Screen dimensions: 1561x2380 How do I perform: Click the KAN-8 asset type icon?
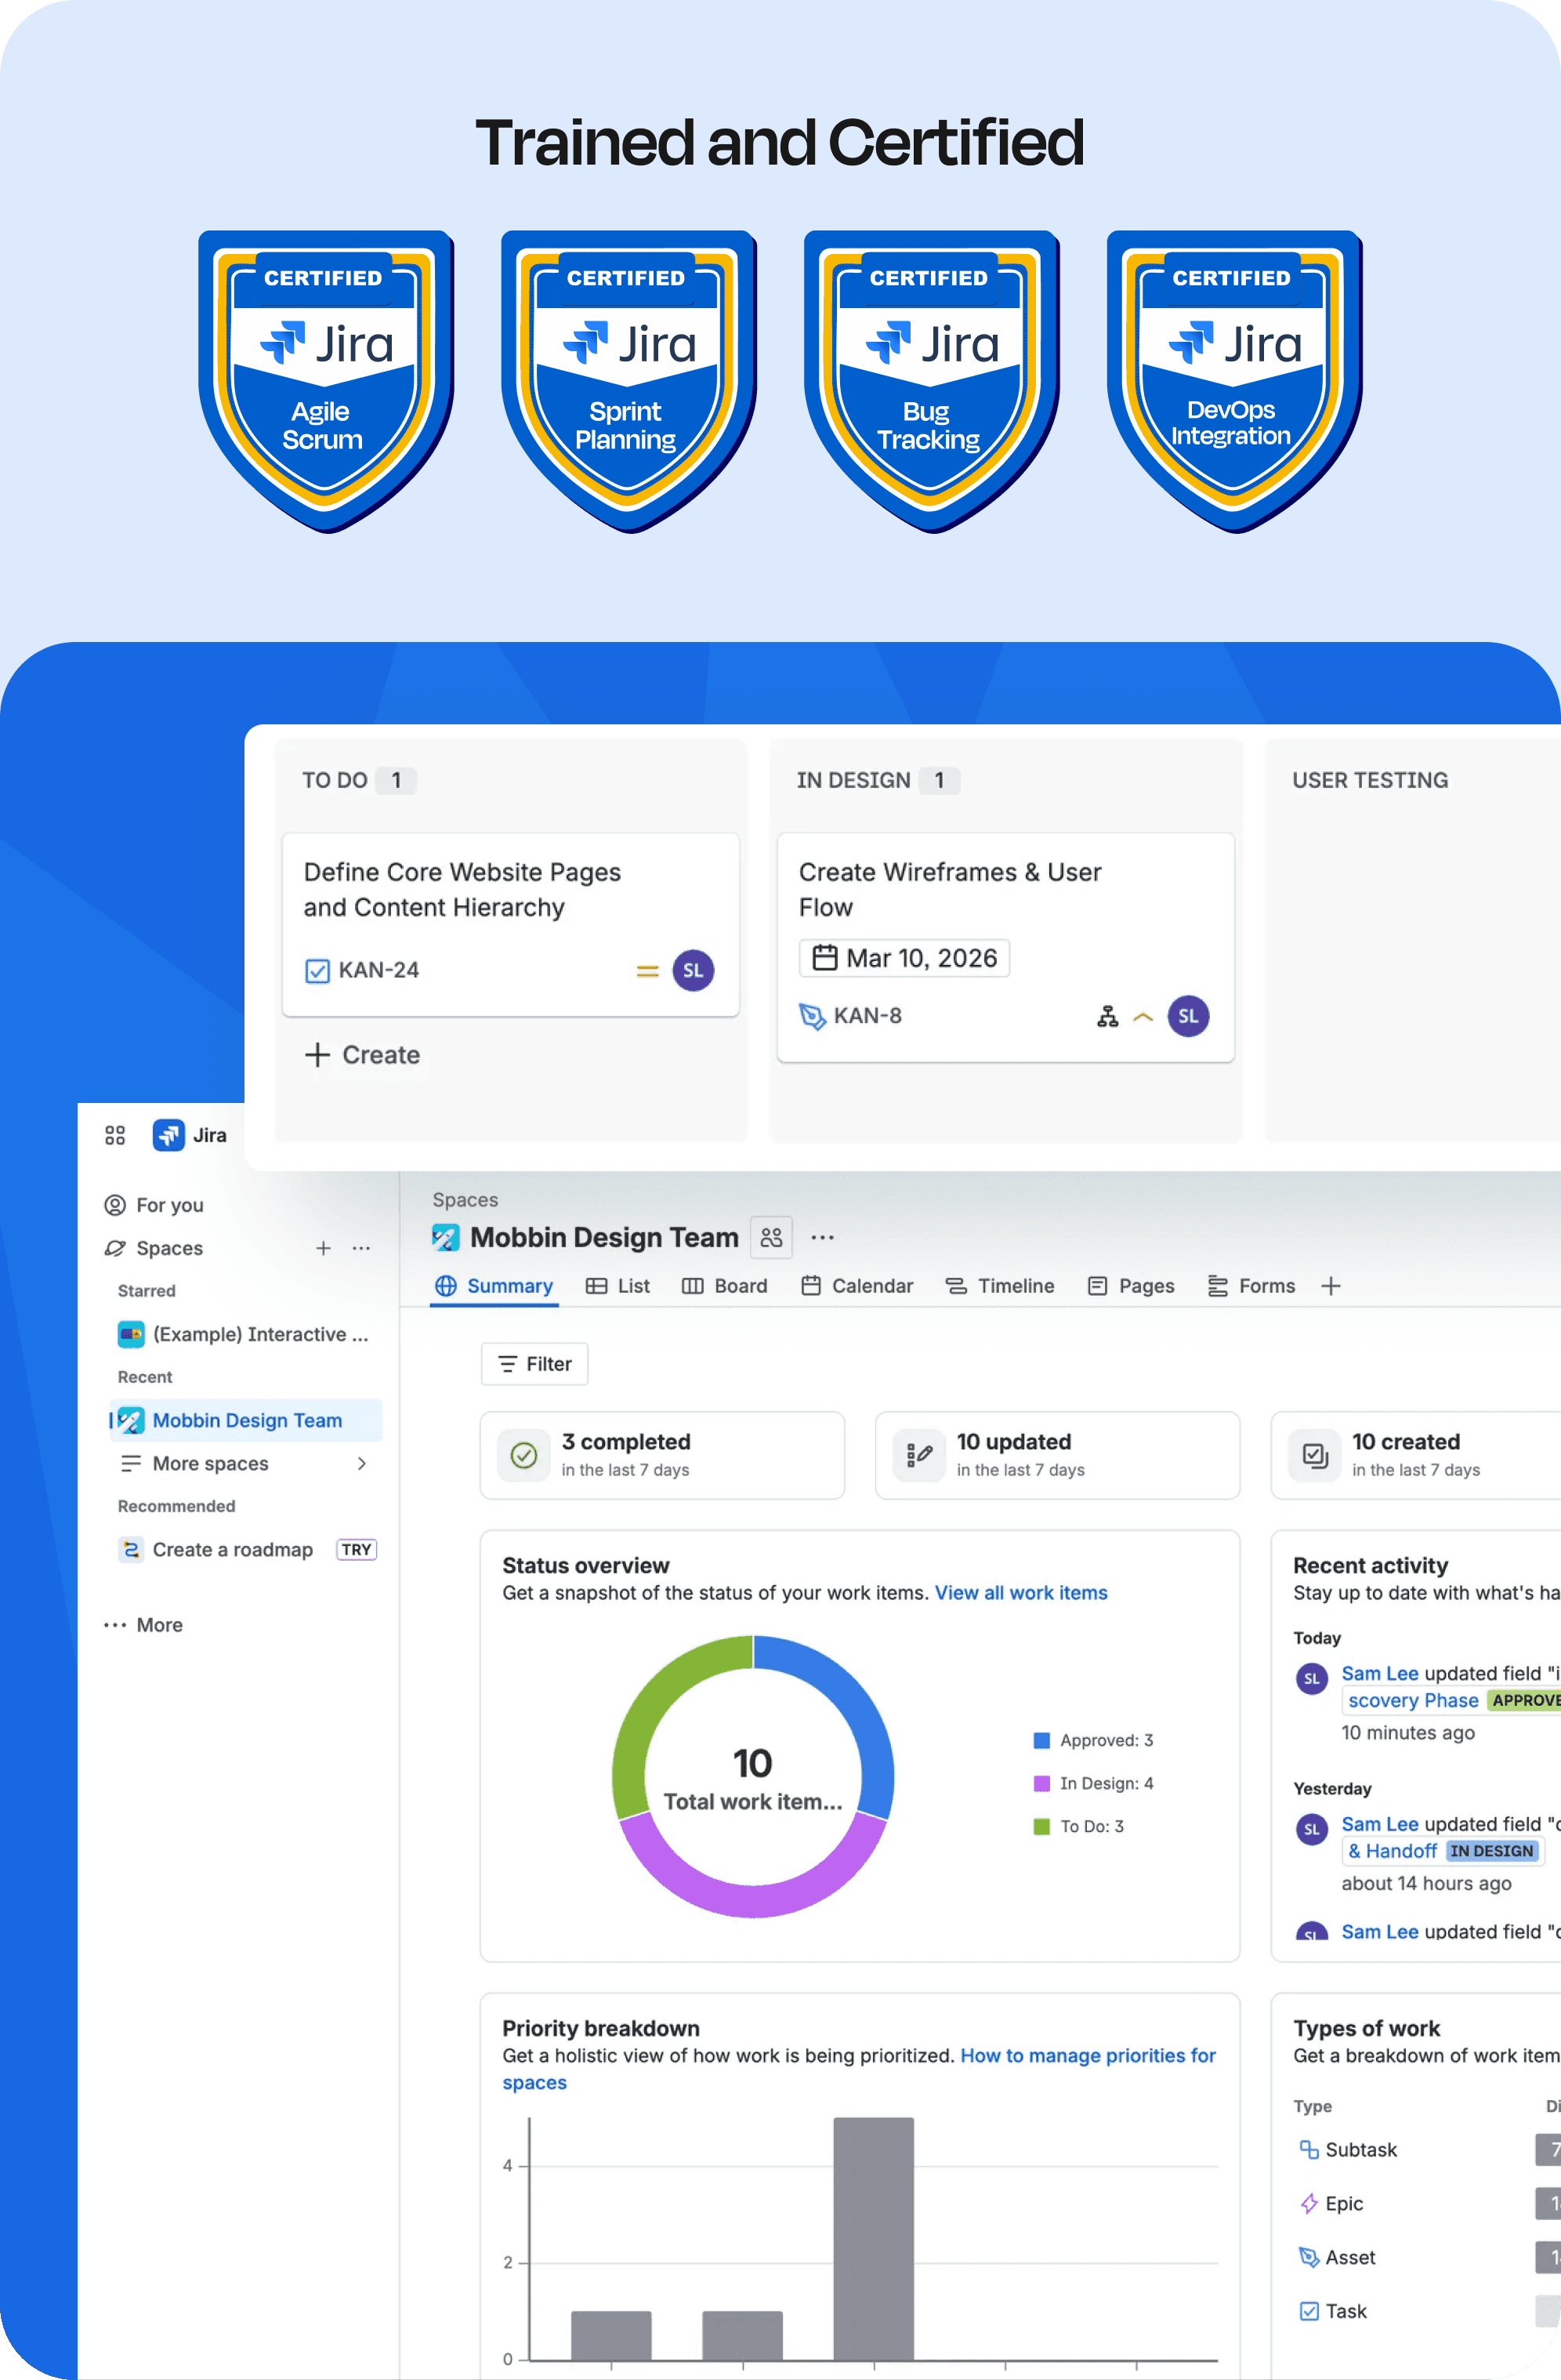(x=813, y=1016)
